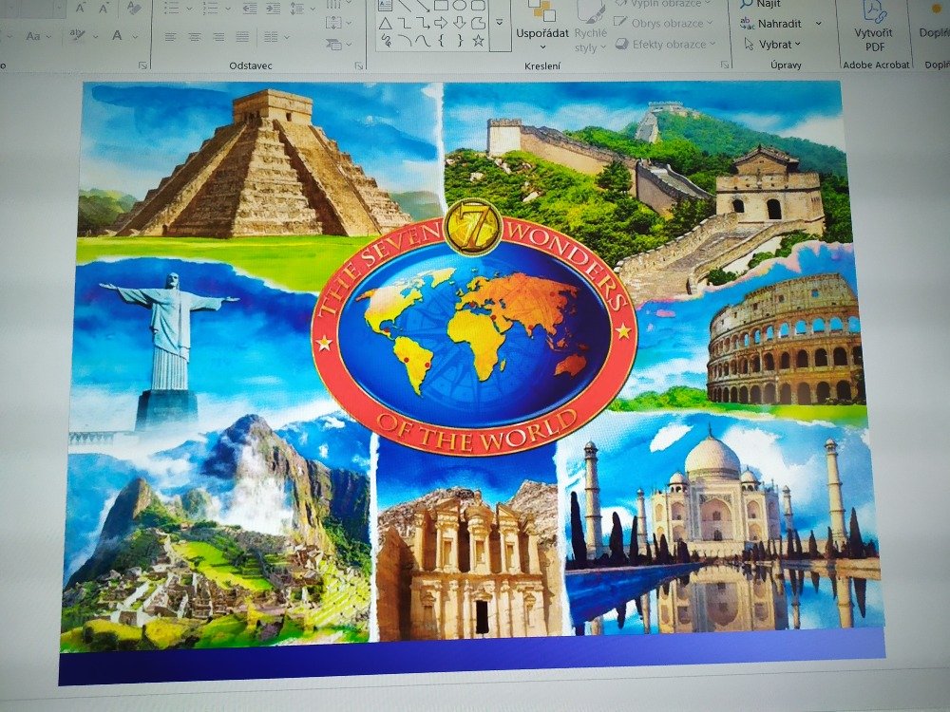The image size is (950, 712).
Task: Apply the font color (A) button
Action: [x=117, y=36]
